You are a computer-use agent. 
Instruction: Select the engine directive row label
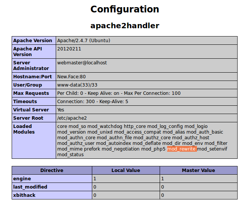(x=22, y=179)
